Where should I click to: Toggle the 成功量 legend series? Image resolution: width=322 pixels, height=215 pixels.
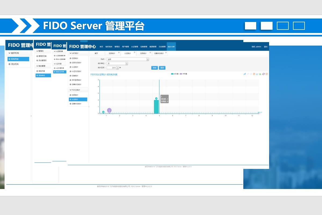pos(175,74)
